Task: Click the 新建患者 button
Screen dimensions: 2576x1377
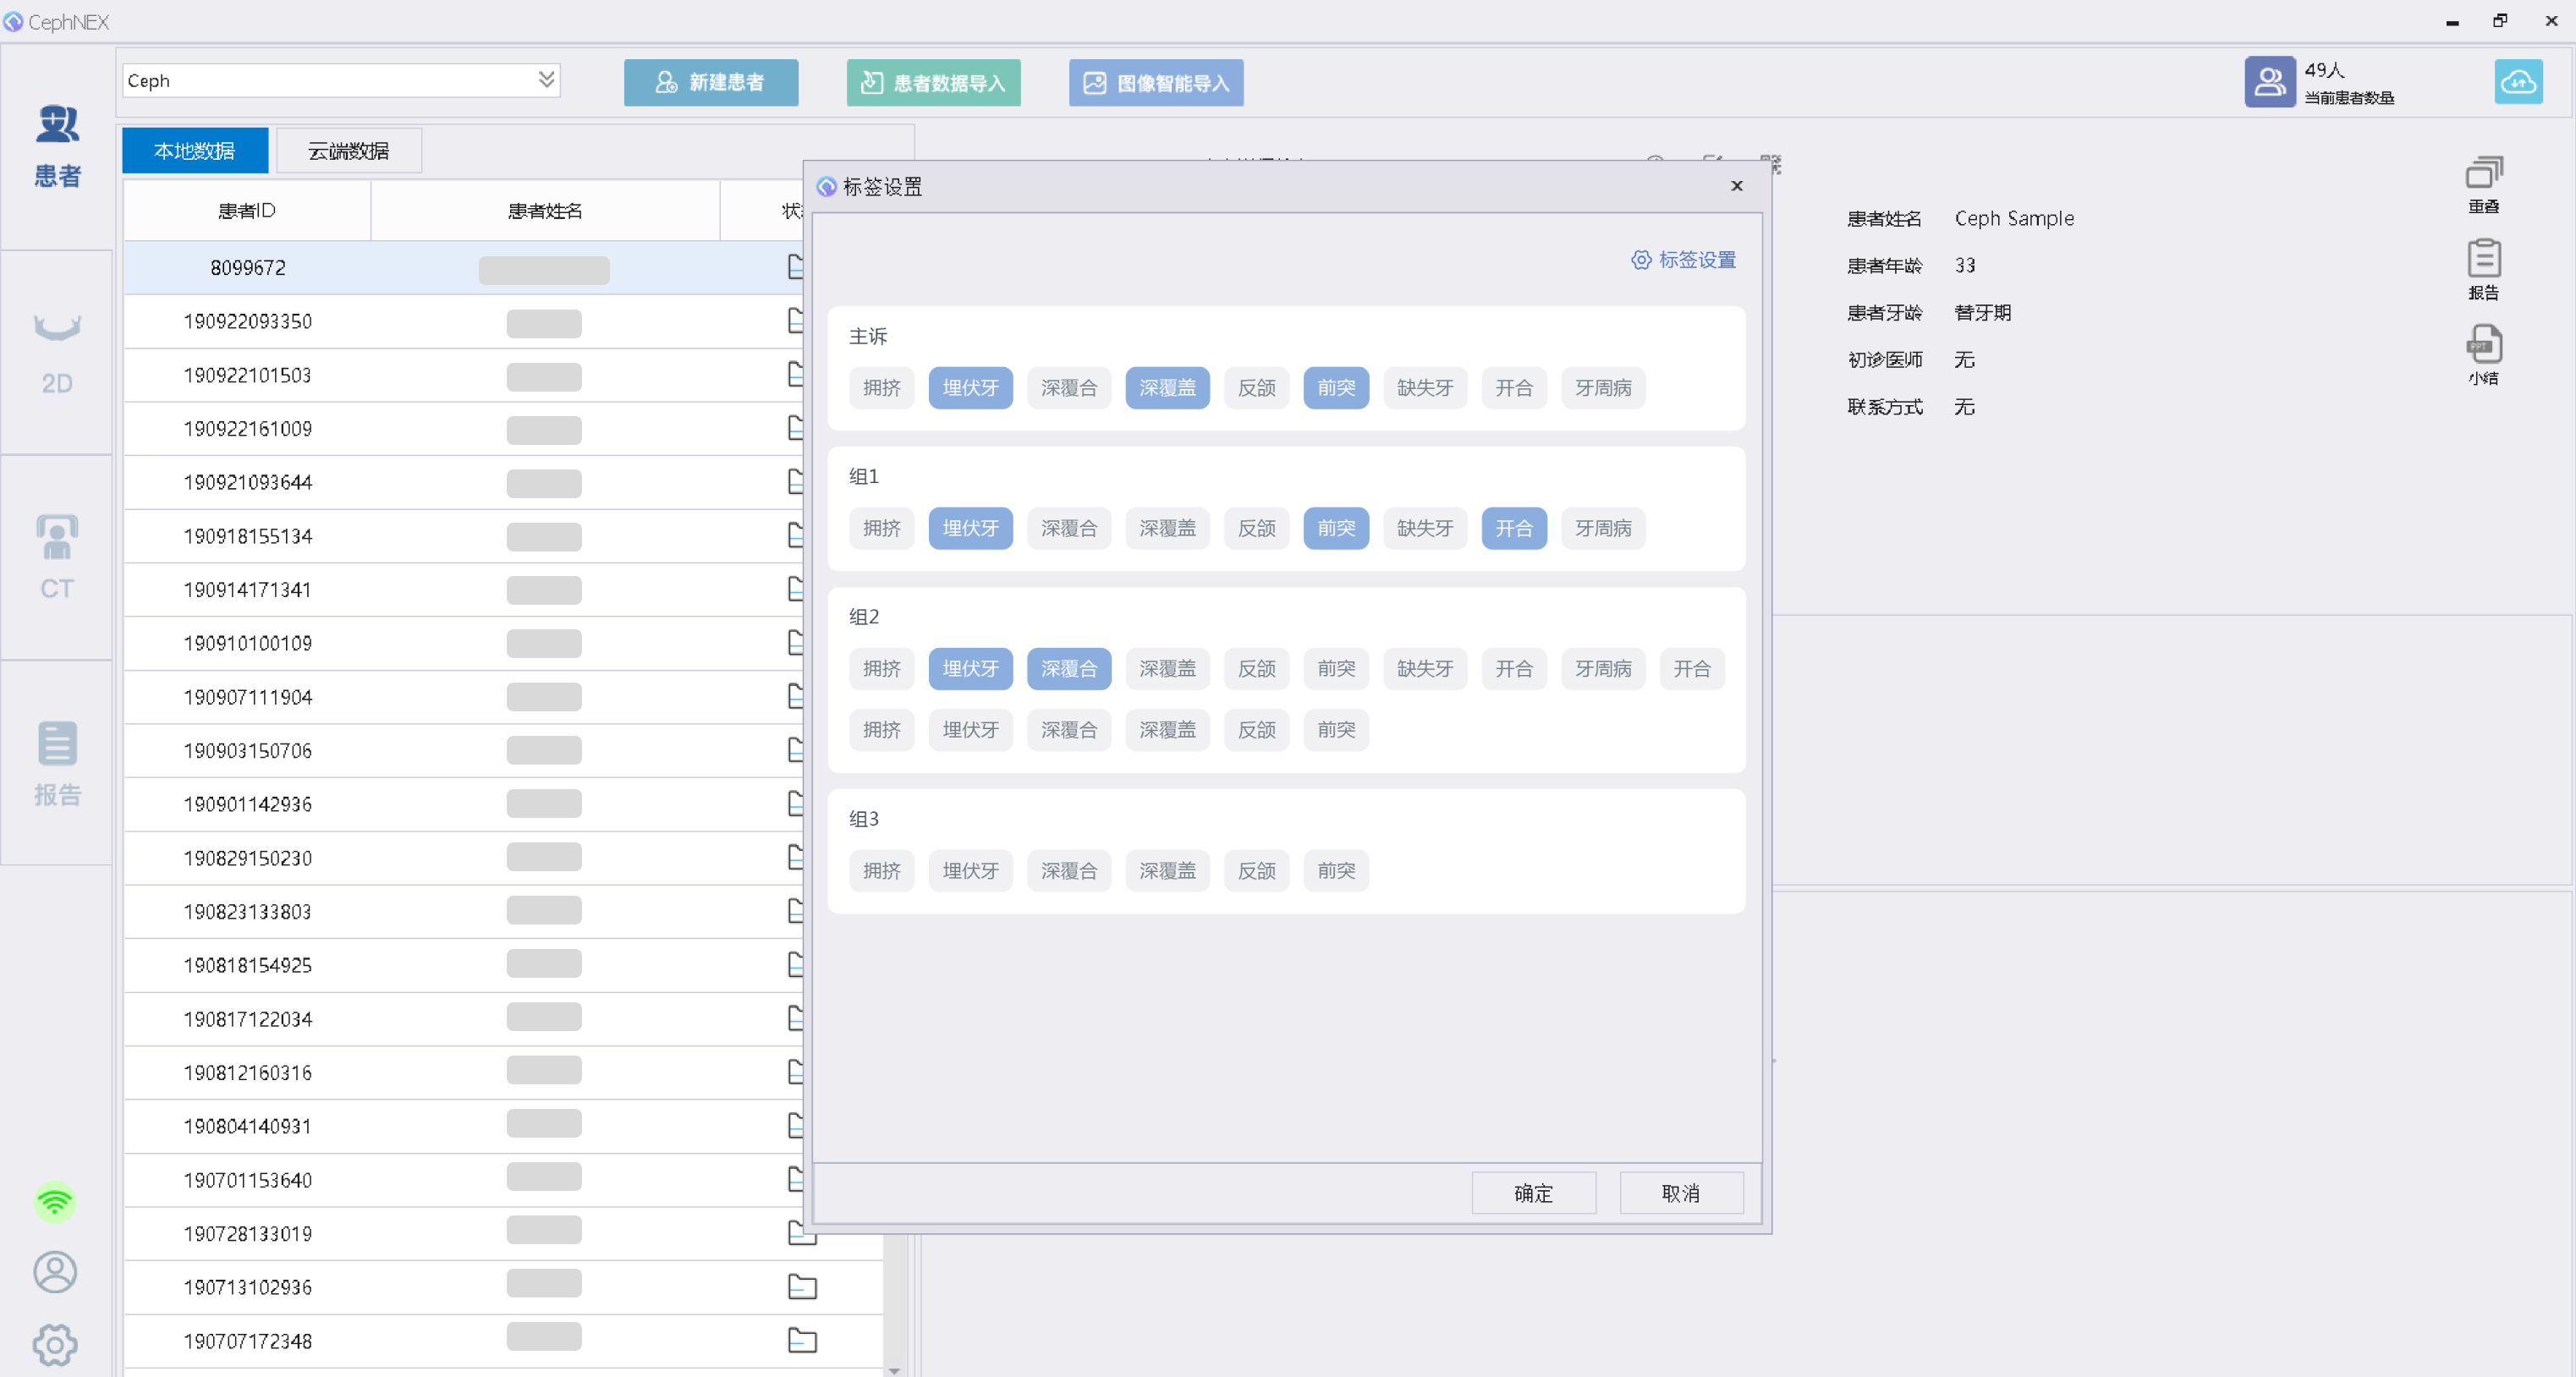Action: click(710, 82)
